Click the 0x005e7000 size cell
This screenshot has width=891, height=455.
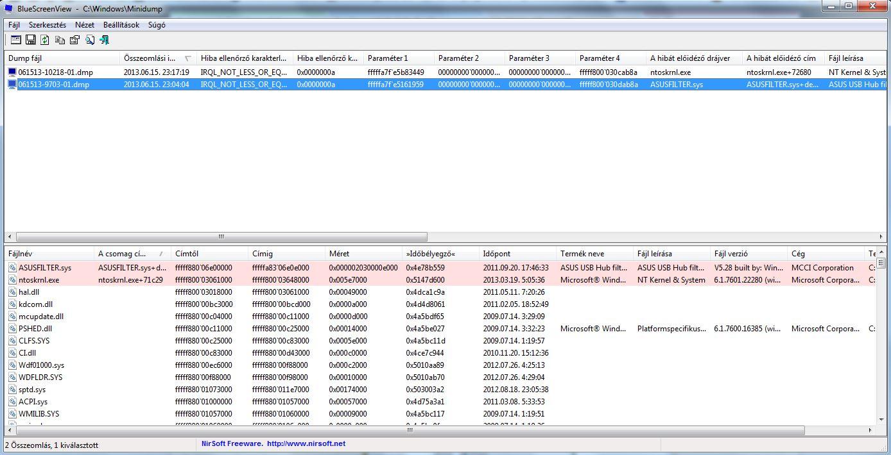pos(348,280)
